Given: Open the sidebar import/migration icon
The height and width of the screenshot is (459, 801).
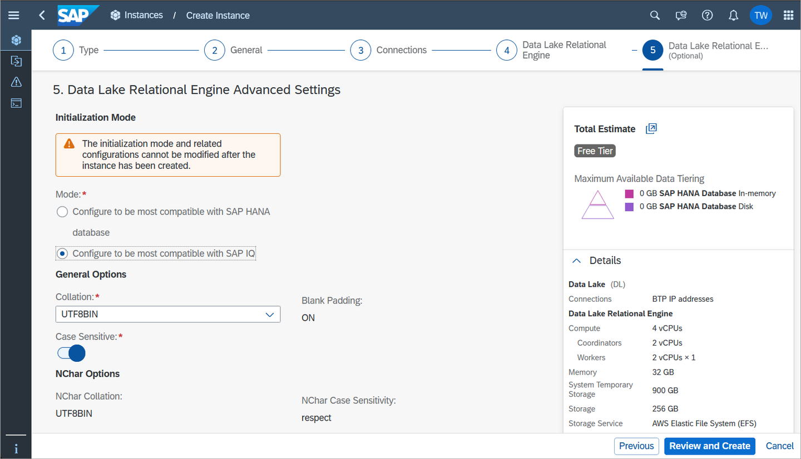Looking at the screenshot, I should (16, 61).
